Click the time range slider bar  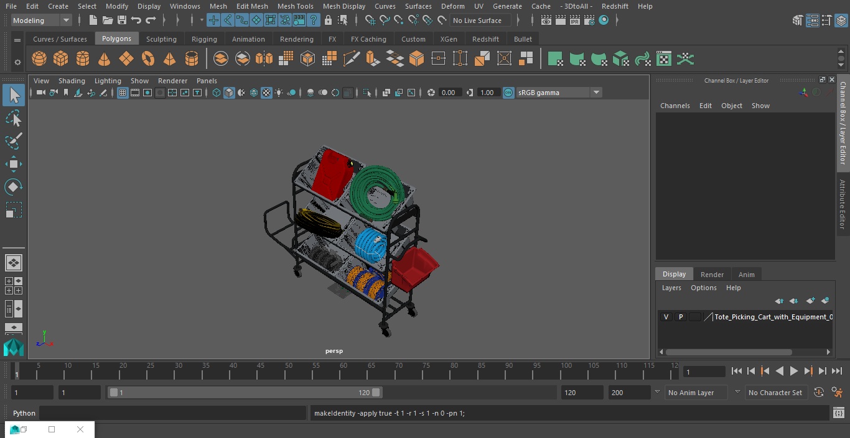tap(244, 393)
